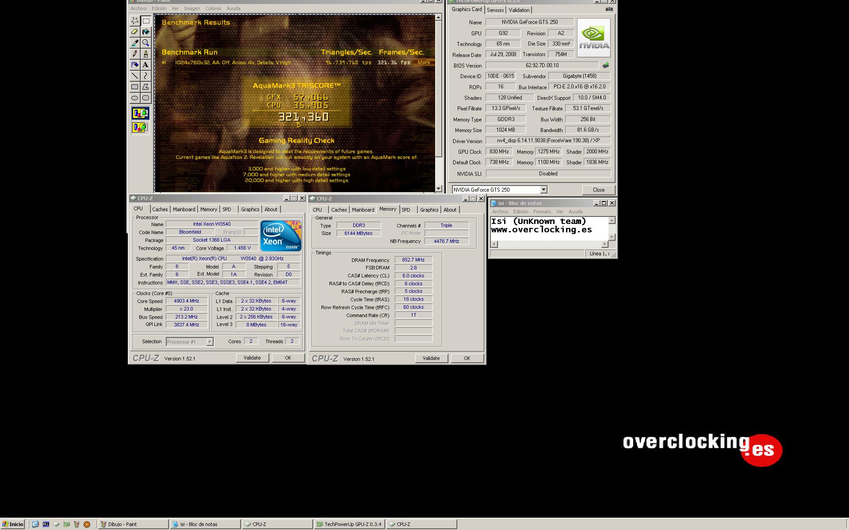Open the Colores menu in Paint

point(213,8)
